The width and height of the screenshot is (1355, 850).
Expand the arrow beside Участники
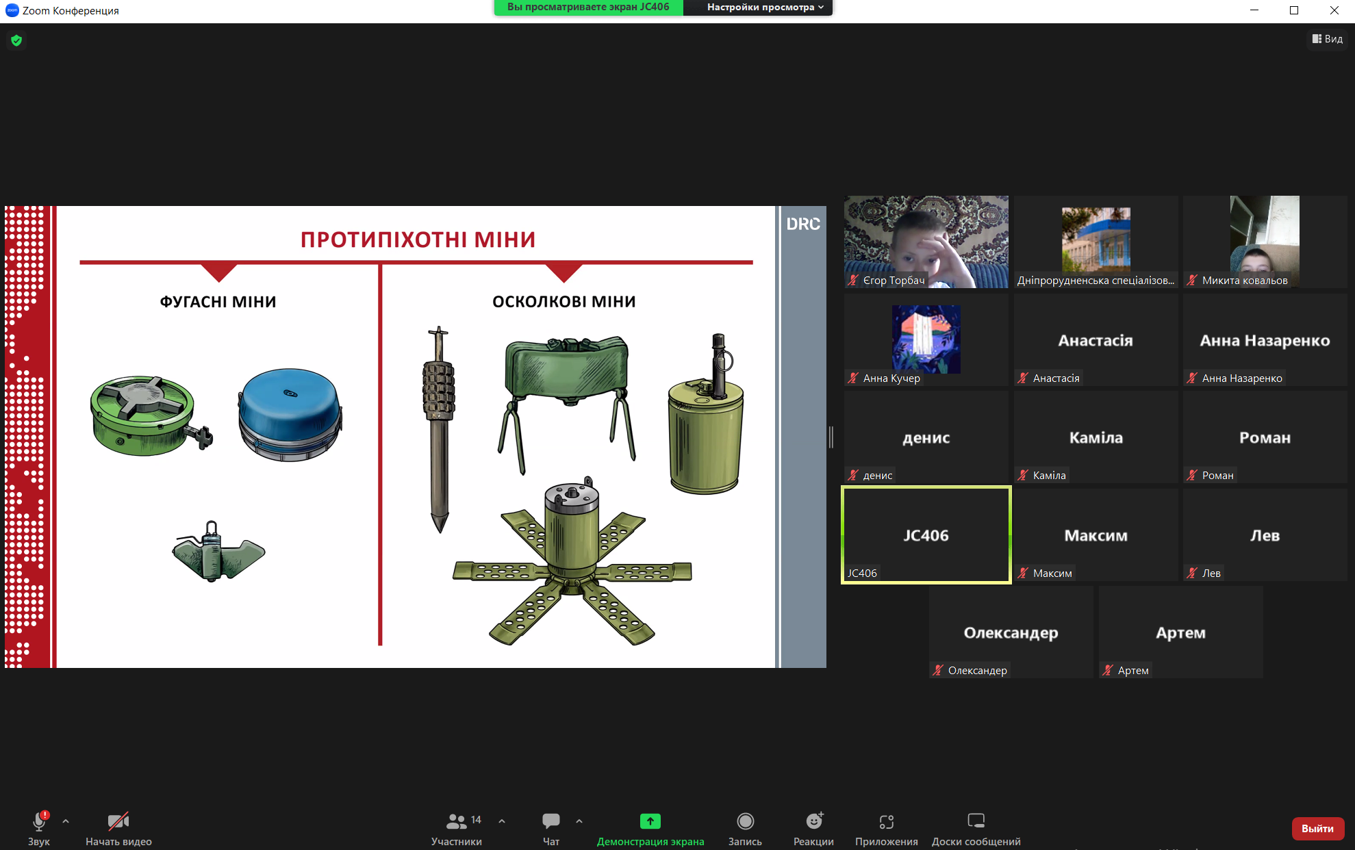[502, 821]
